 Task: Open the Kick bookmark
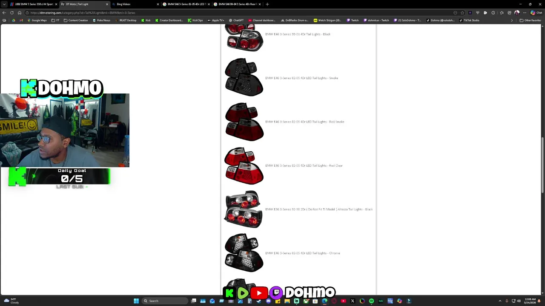pyautogui.click(x=146, y=20)
